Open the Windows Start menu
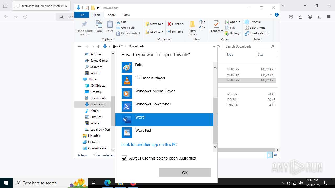This screenshot has height=188, width=335. pyautogui.click(x=6, y=183)
